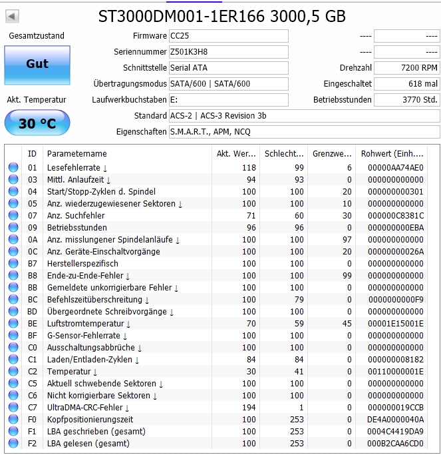Click the Gut health status button
Screen dimensions: 441x455
[x=37, y=65]
